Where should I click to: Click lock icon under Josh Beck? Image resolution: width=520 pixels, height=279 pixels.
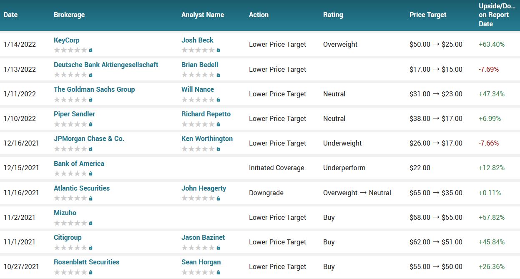(x=218, y=50)
